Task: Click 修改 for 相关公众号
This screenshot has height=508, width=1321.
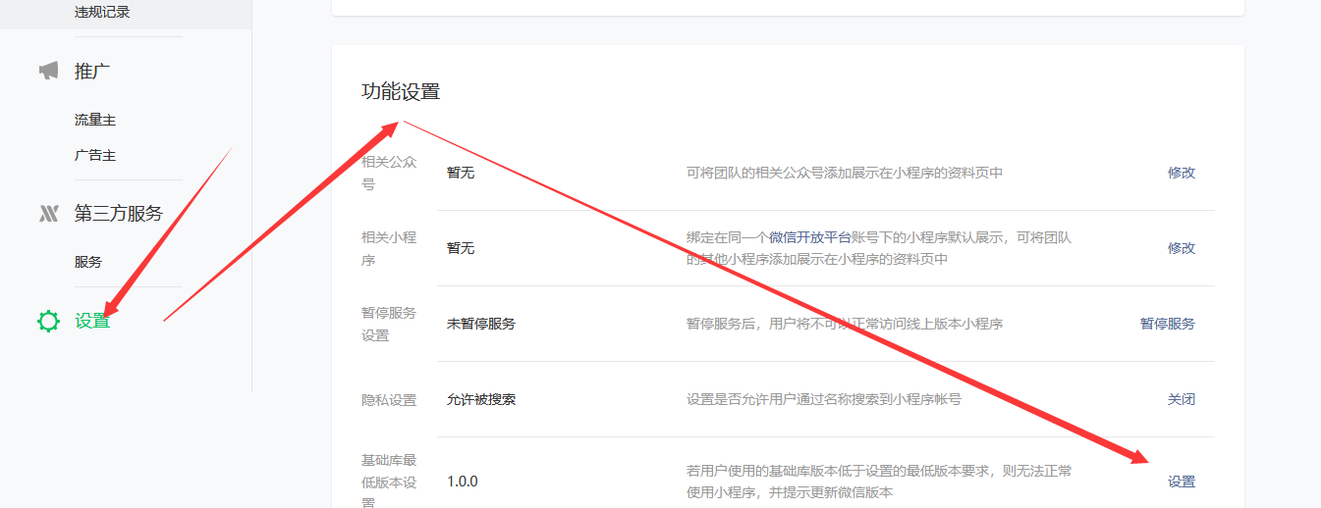Action: [1181, 173]
